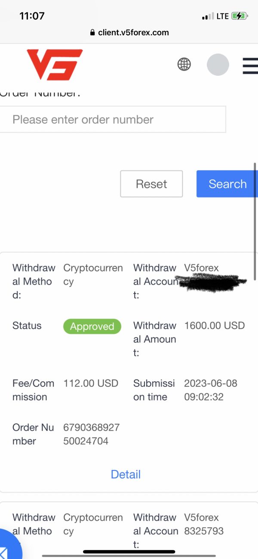
Task: Tap the gray profile avatar circle
Action: click(x=218, y=65)
